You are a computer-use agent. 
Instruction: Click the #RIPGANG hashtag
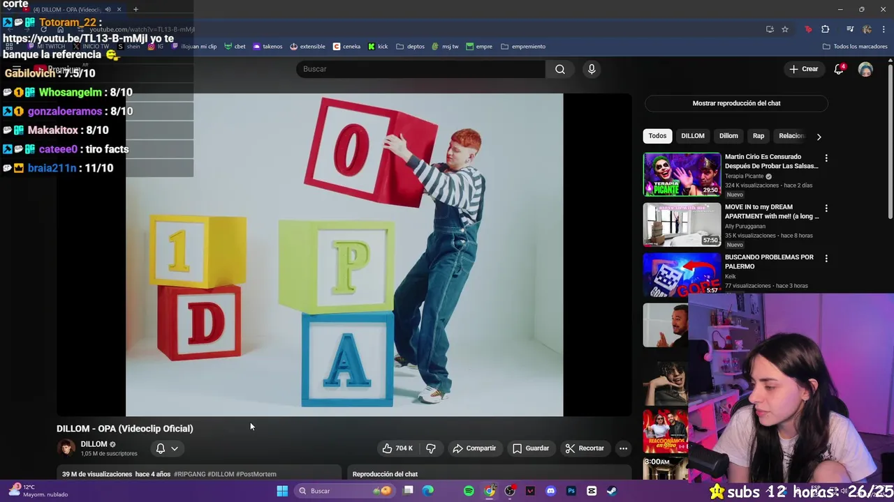189,474
